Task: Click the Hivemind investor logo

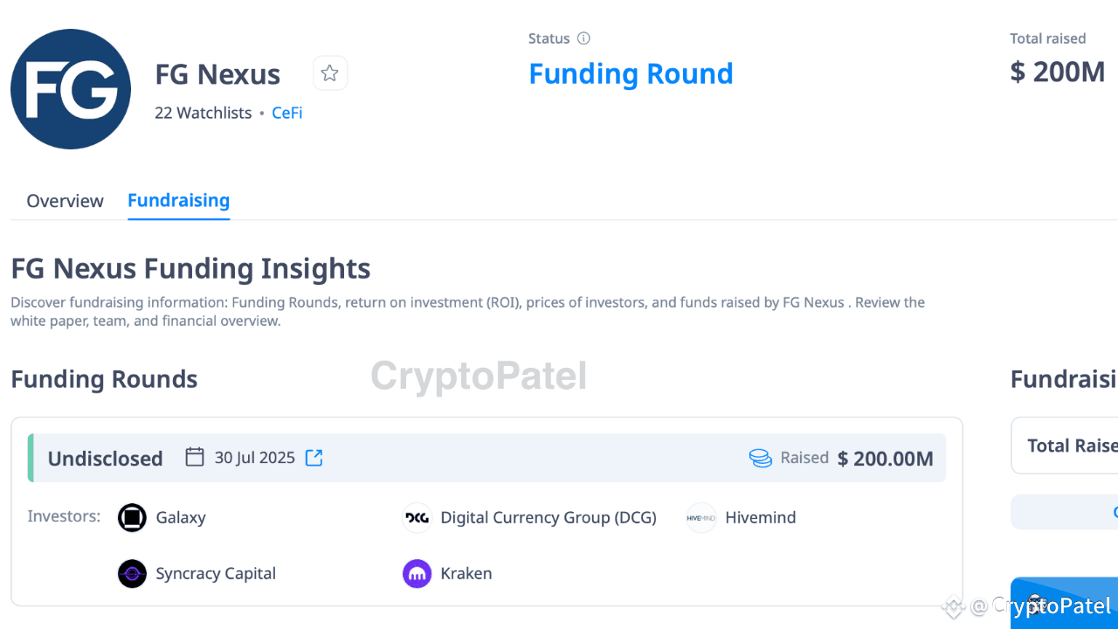Action: [x=701, y=517]
